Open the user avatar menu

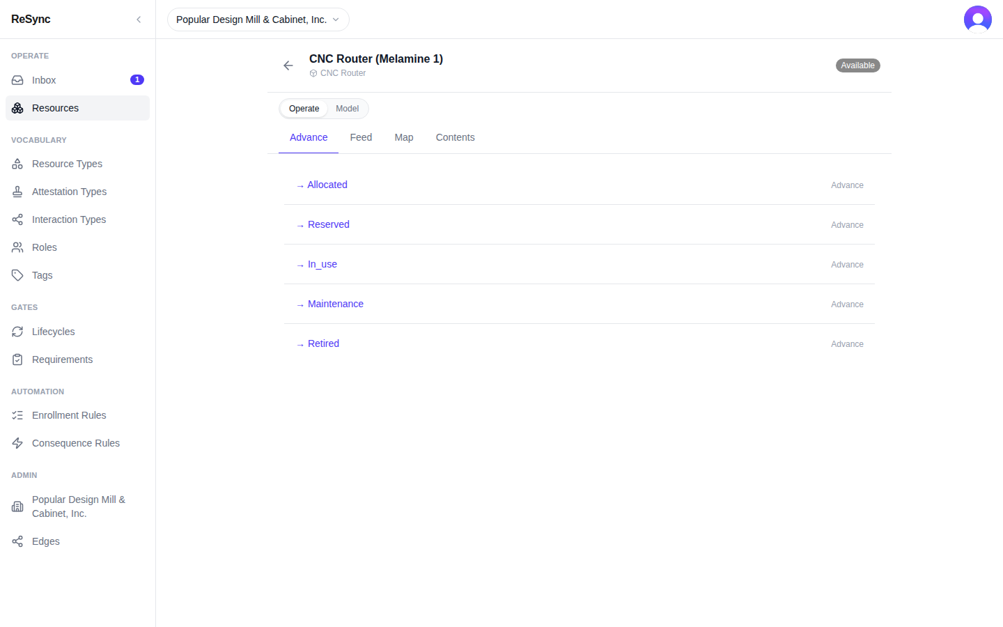click(978, 20)
